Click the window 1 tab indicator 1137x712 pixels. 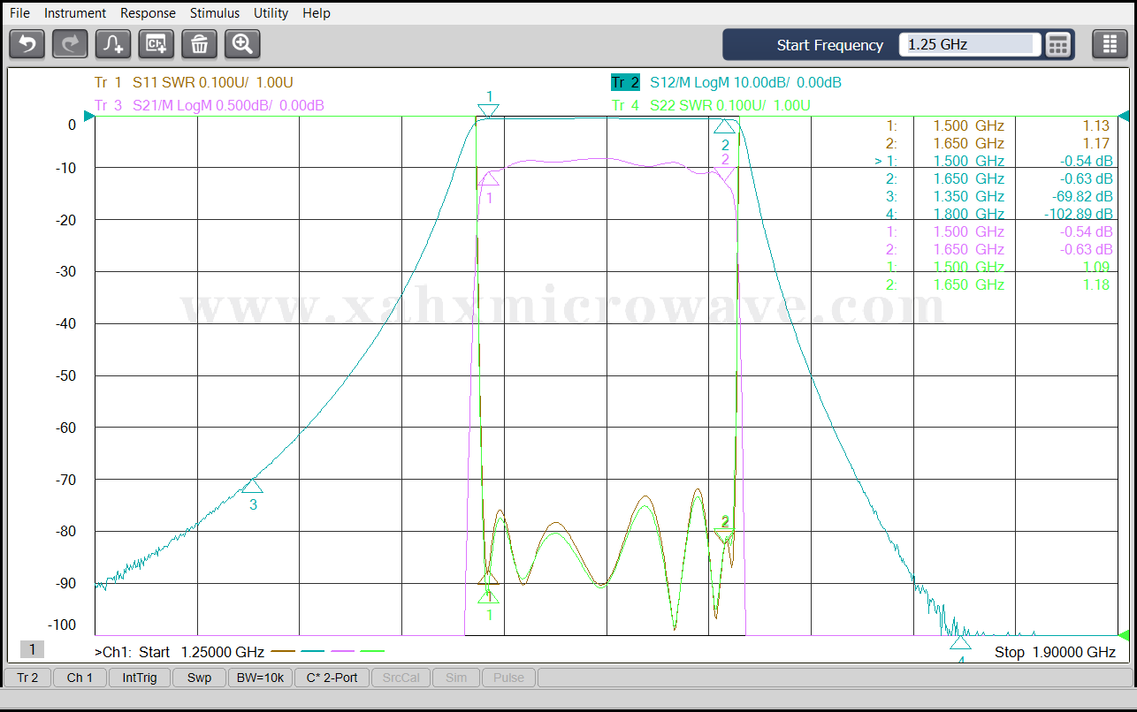point(32,650)
